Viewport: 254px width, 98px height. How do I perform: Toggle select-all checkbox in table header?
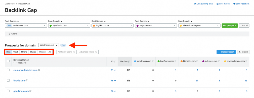(x=8, y=61)
